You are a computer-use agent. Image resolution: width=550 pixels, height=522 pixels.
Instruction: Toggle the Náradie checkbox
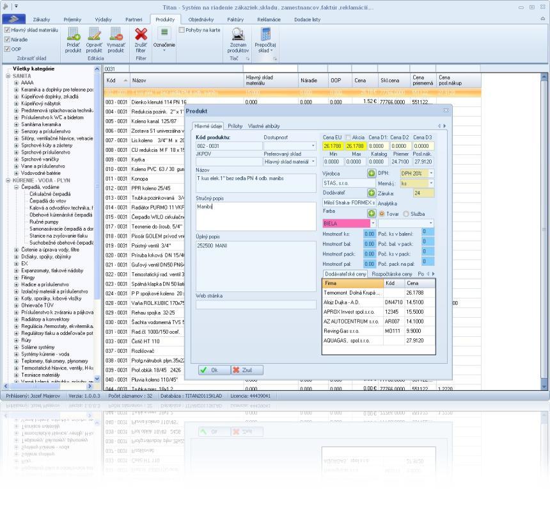click(x=7, y=39)
